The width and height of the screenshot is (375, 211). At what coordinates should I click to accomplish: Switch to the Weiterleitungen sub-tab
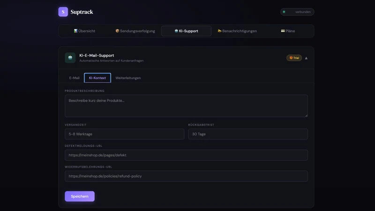pos(128,78)
